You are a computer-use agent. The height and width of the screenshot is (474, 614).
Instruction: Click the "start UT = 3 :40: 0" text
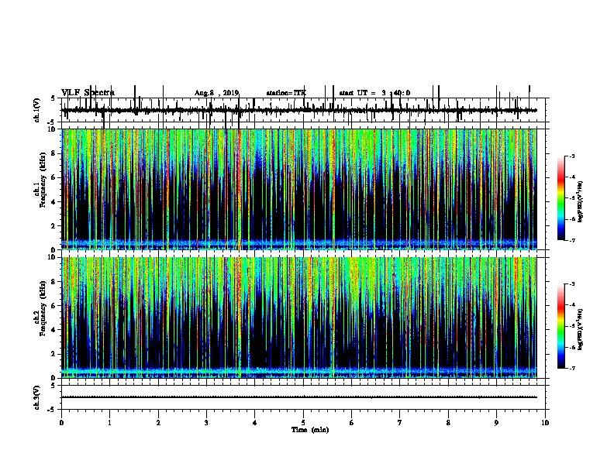pos(374,93)
